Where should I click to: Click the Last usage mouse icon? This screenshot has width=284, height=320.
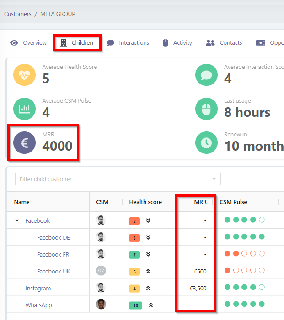tap(207, 109)
